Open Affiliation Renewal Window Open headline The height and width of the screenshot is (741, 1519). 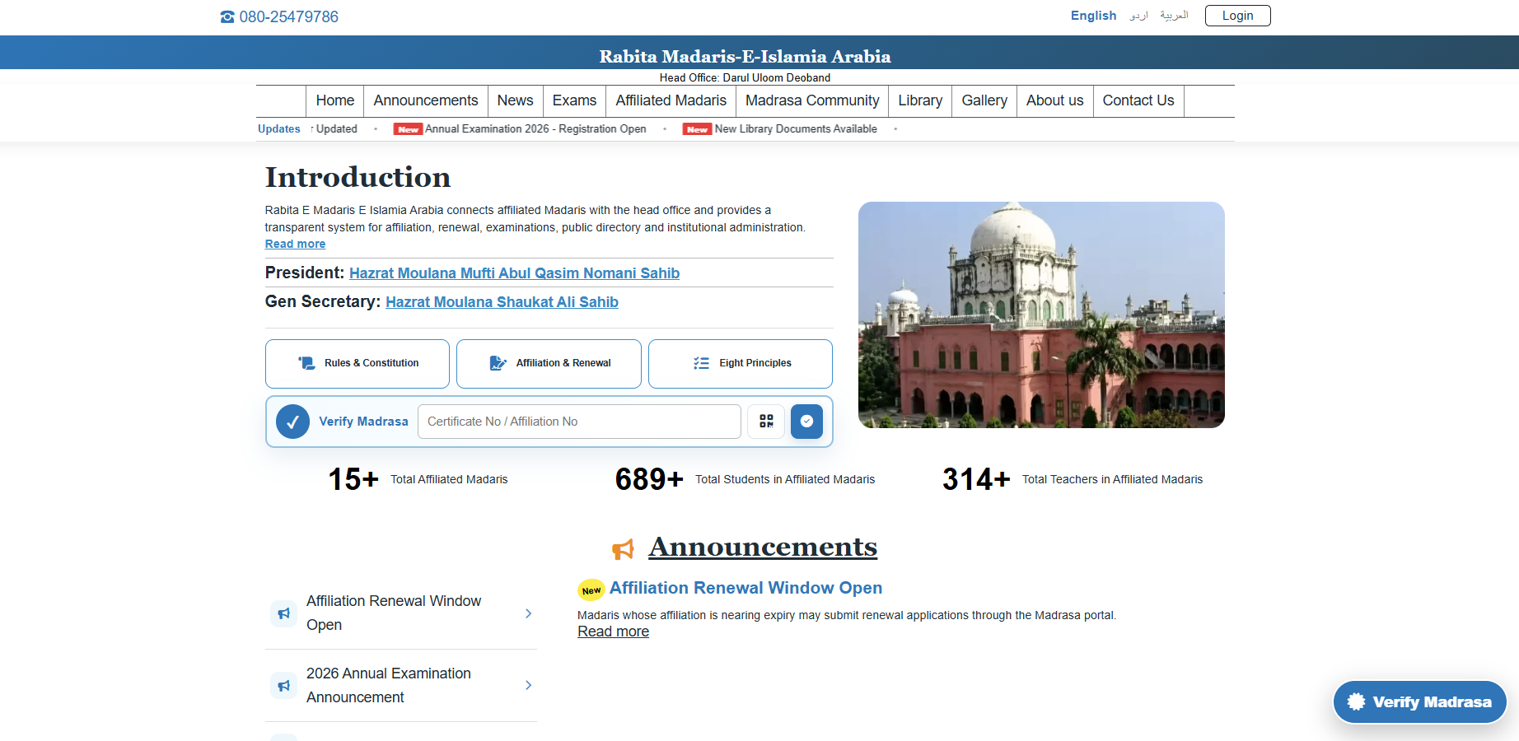coord(745,588)
